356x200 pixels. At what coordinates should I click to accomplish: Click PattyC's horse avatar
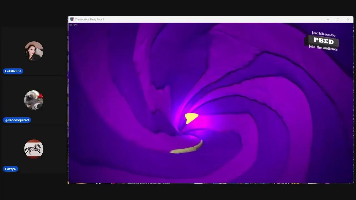34,149
